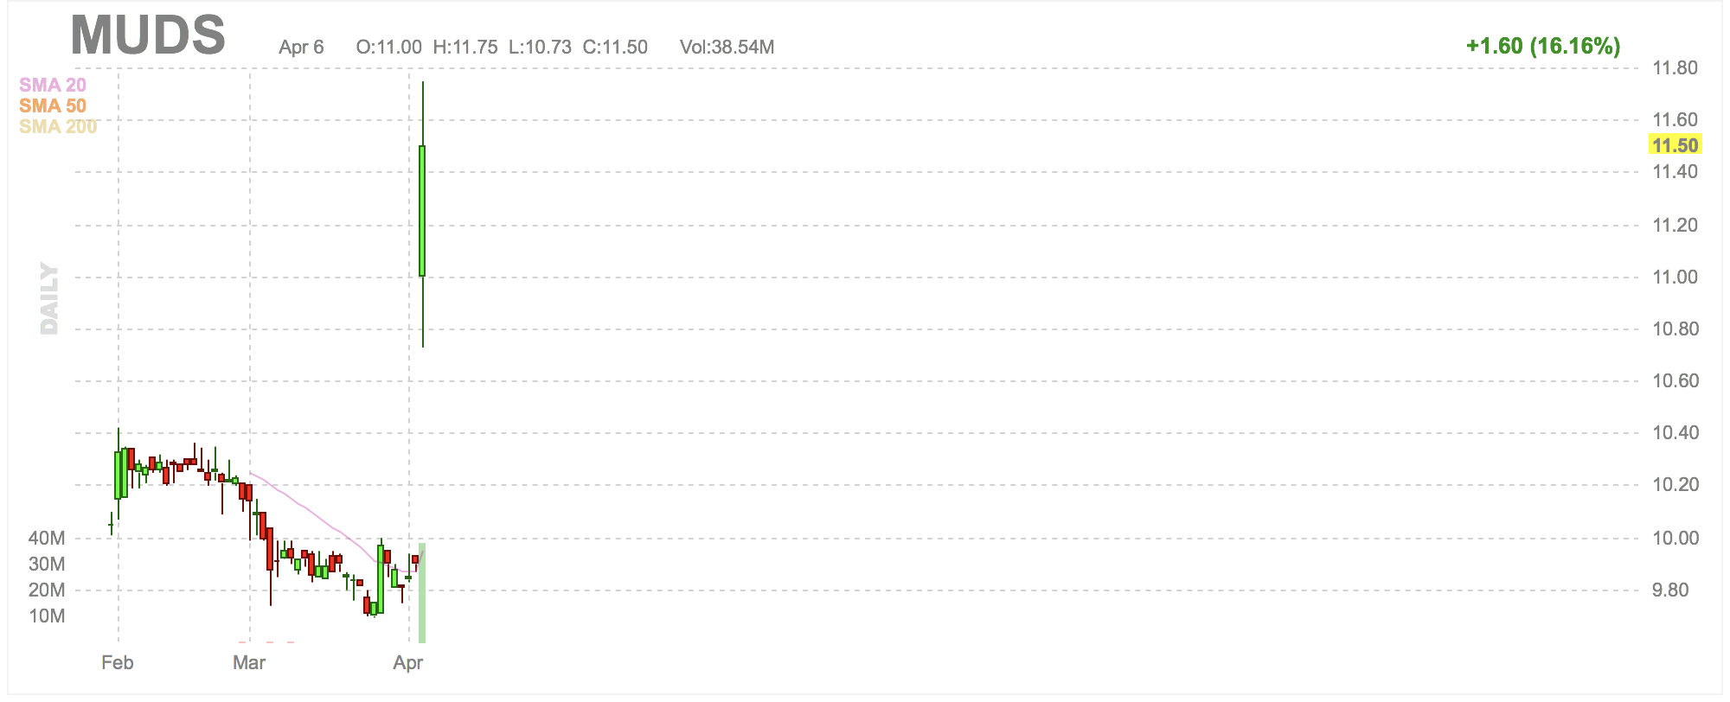
Task: Click the 10.00 price axis label
Action: [x=1676, y=538]
